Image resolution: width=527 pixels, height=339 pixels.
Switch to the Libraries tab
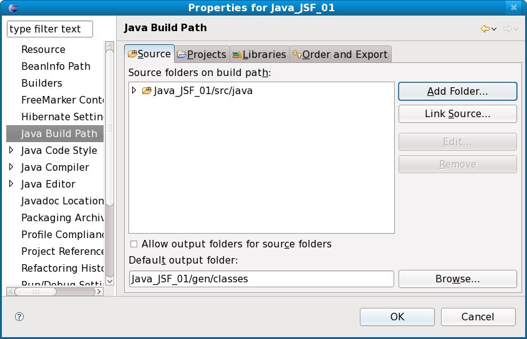[x=259, y=54]
